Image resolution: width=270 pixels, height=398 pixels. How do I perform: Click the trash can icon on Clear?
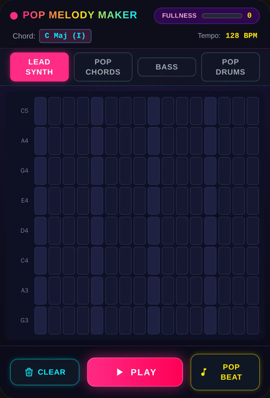(29, 372)
